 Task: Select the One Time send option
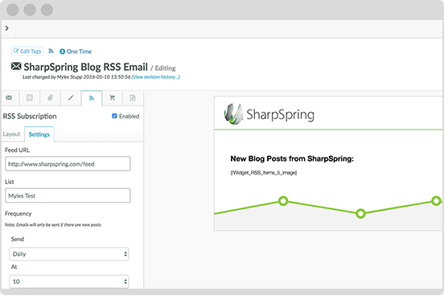(76, 51)
